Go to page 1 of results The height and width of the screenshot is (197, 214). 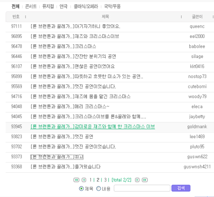coord(90,180)
